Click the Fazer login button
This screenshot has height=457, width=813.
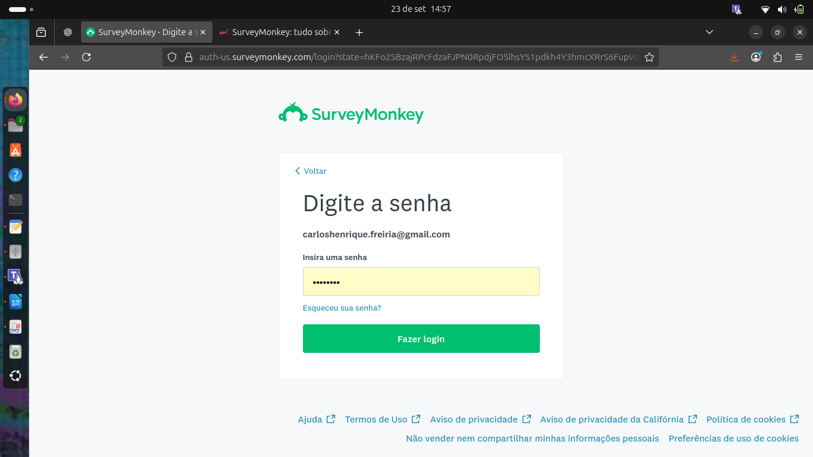click(x=421, y=339)
